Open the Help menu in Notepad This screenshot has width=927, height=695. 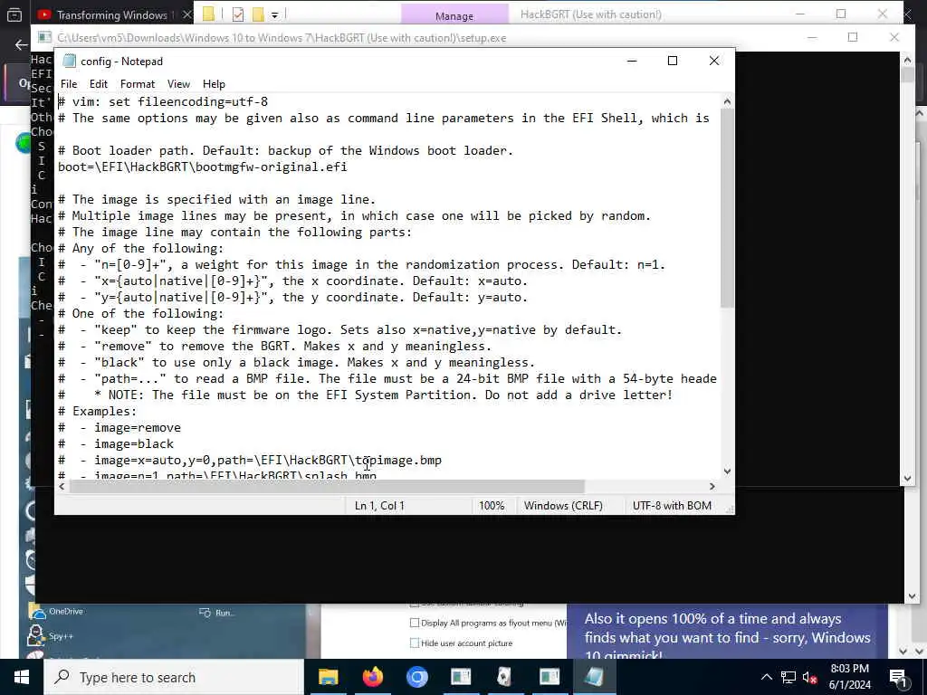point(214,84)
